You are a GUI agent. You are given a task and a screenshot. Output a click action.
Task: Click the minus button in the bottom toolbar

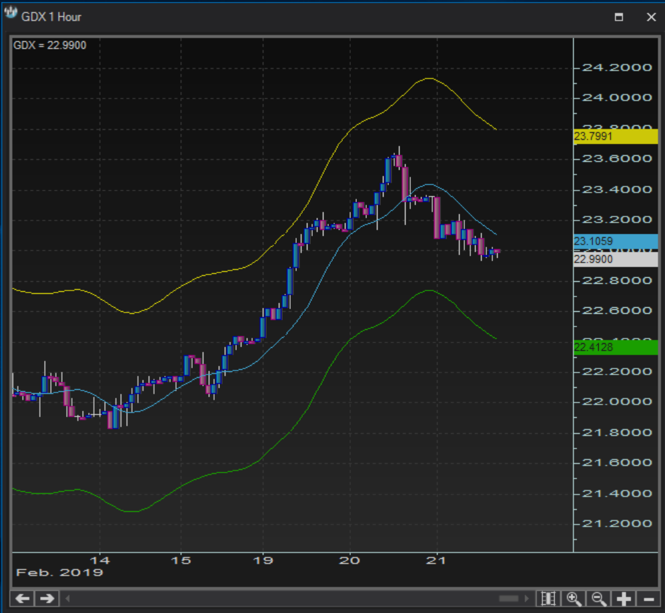[x=648, y=598]
